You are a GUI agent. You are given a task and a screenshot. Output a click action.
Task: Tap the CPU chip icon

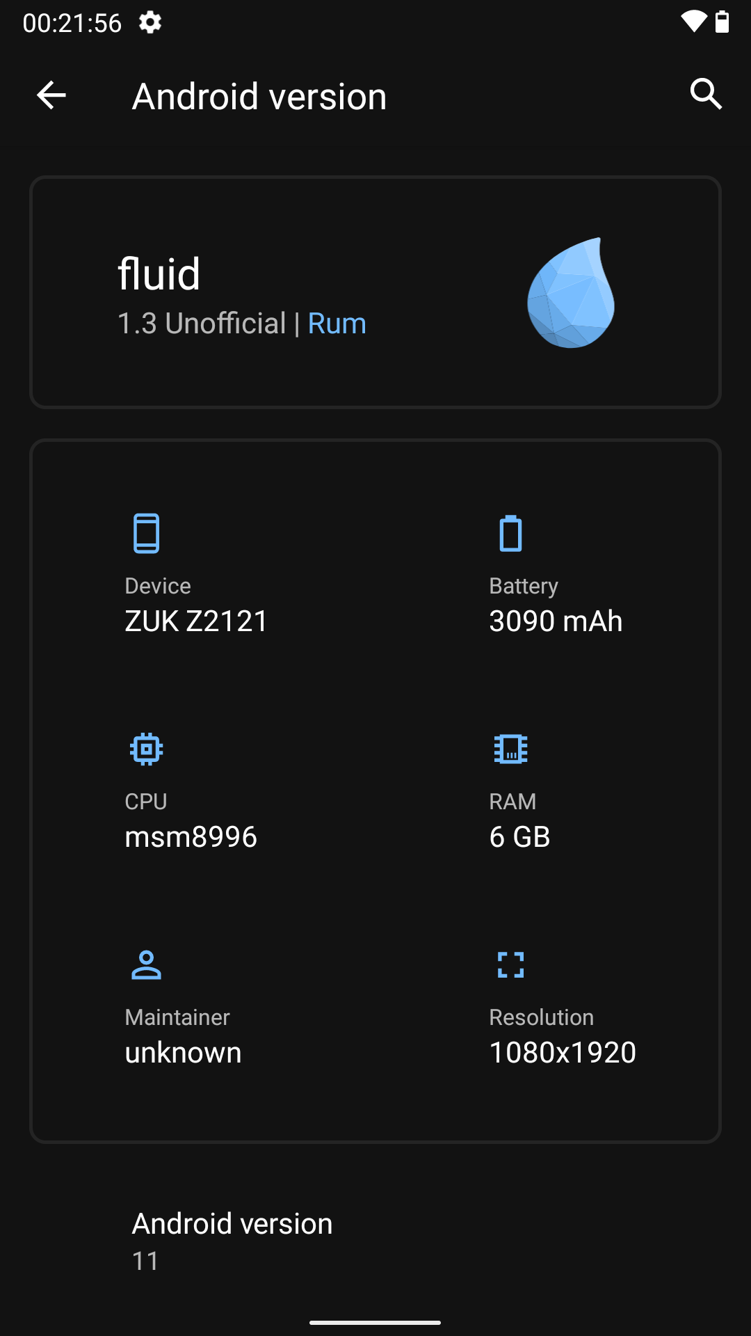tap(146, 749)
